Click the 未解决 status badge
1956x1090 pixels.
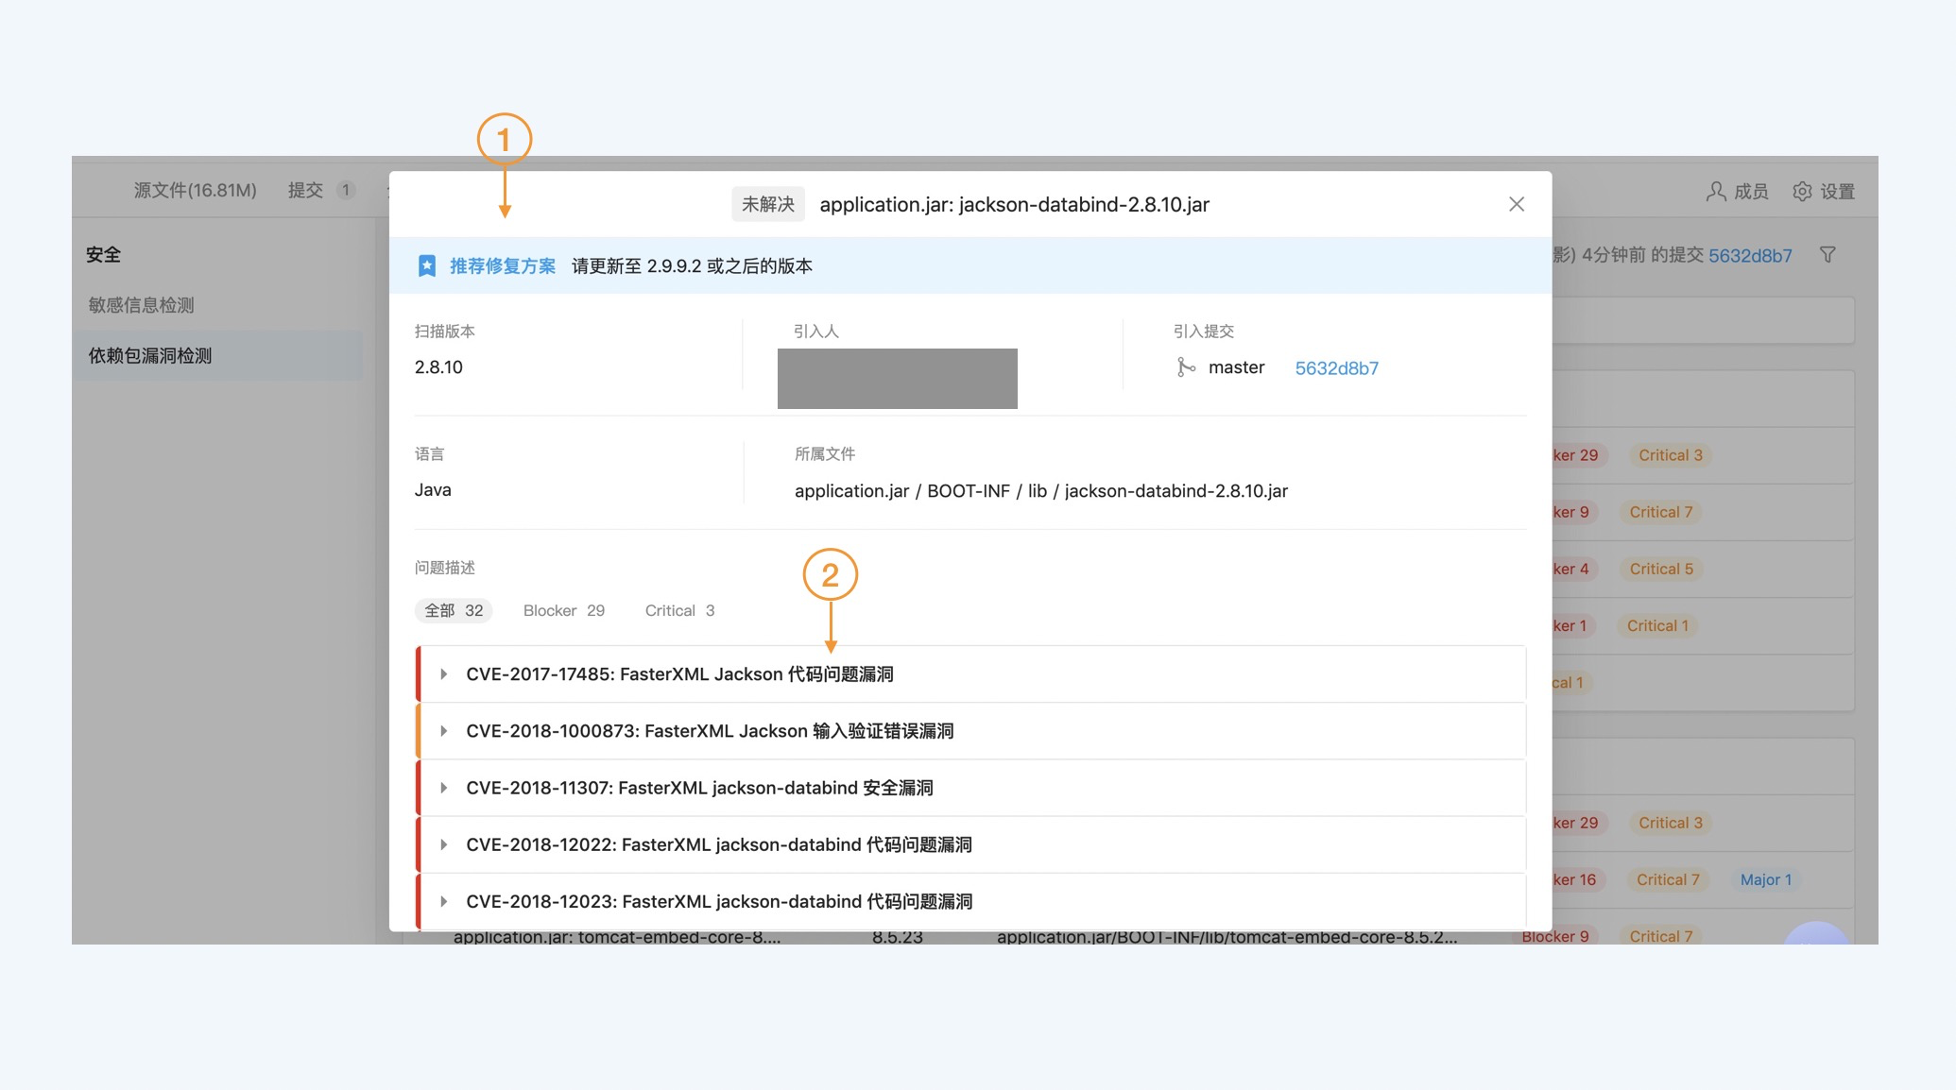768,204
